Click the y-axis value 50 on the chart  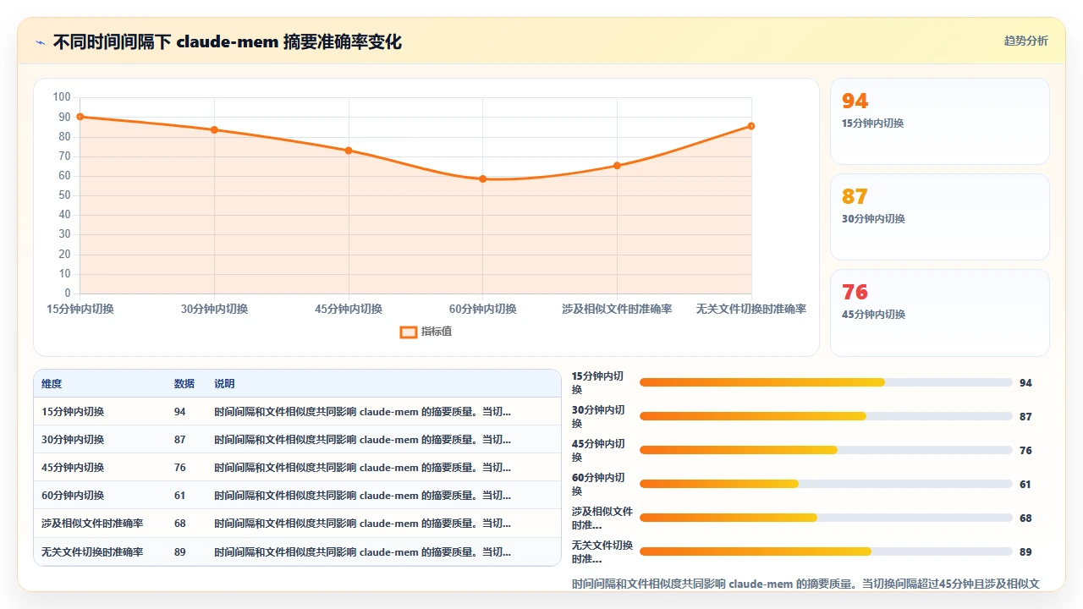(x=64, y=195)
